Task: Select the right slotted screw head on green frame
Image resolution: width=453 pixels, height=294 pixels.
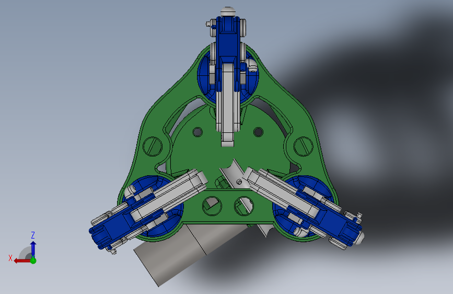Action: [x=303, y=146]
